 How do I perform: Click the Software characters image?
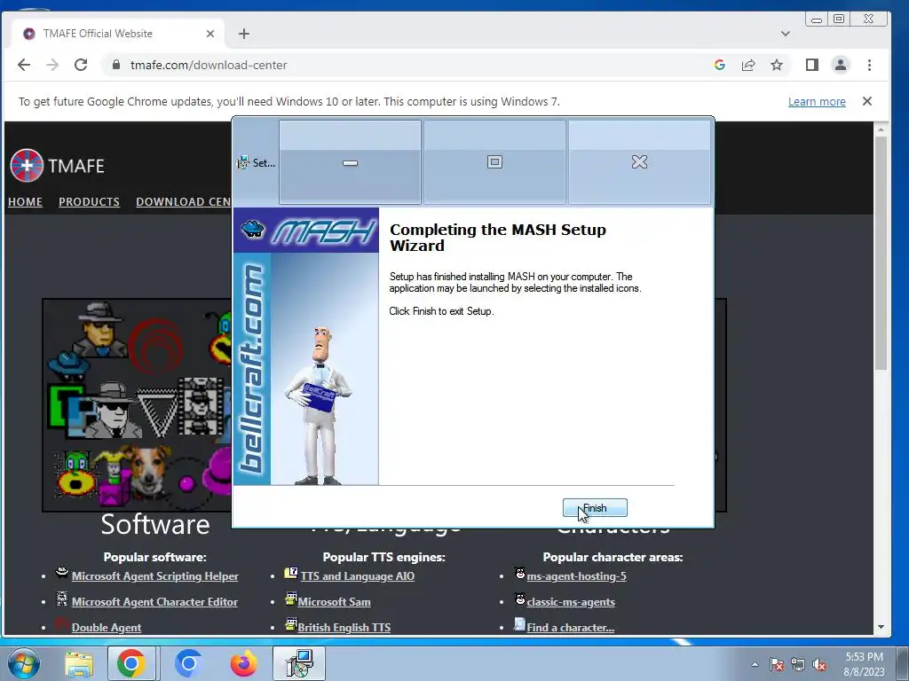(x=137, y=404)
